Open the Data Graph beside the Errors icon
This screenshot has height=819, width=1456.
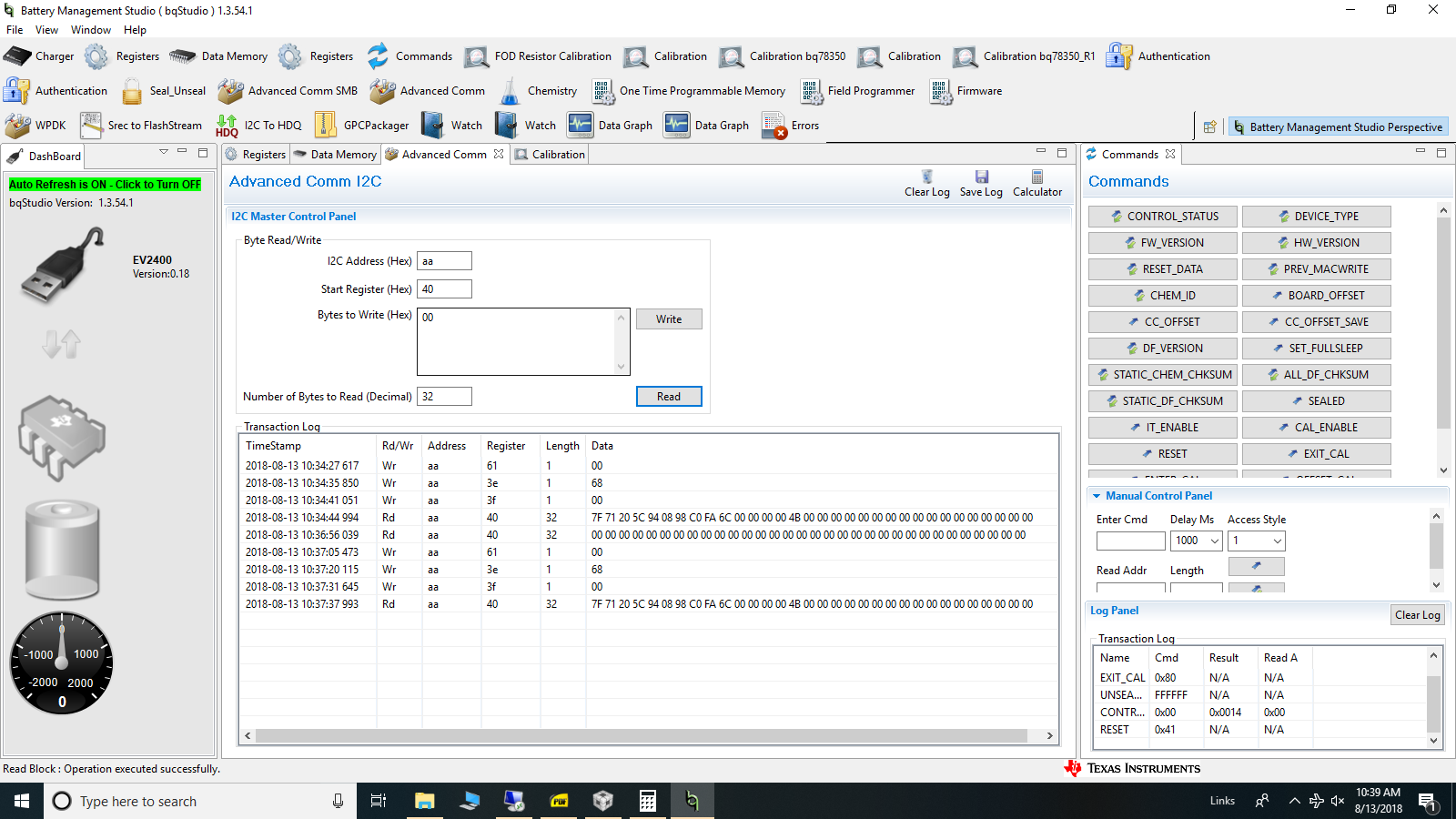pyautogui.click(x=707, y=126)
